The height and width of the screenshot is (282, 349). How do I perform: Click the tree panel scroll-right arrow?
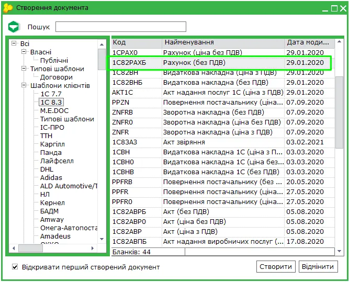93,248
